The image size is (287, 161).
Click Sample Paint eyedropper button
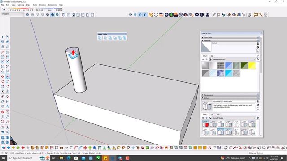tap(258, 55)
